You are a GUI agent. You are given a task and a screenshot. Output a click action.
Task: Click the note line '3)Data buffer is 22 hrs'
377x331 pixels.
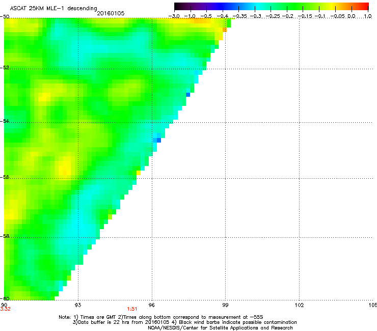[184, 322]
